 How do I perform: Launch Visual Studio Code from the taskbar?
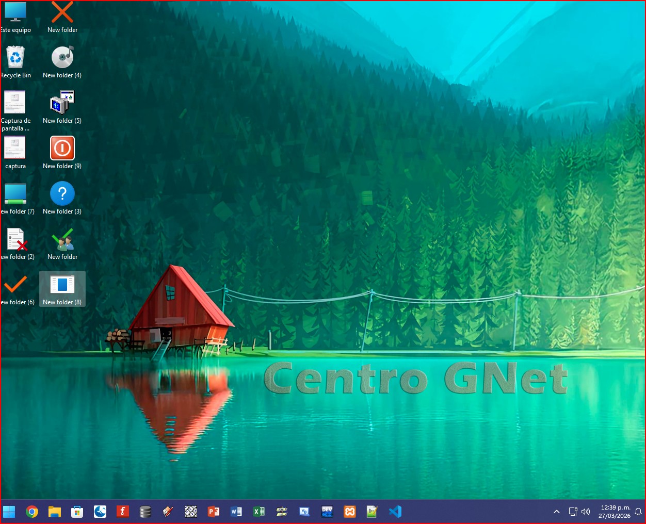coord(395,512)
